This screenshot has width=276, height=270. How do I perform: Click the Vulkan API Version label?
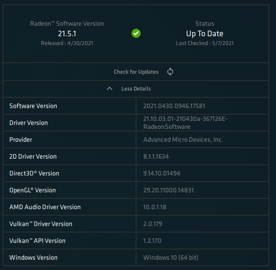click(38, 241)
